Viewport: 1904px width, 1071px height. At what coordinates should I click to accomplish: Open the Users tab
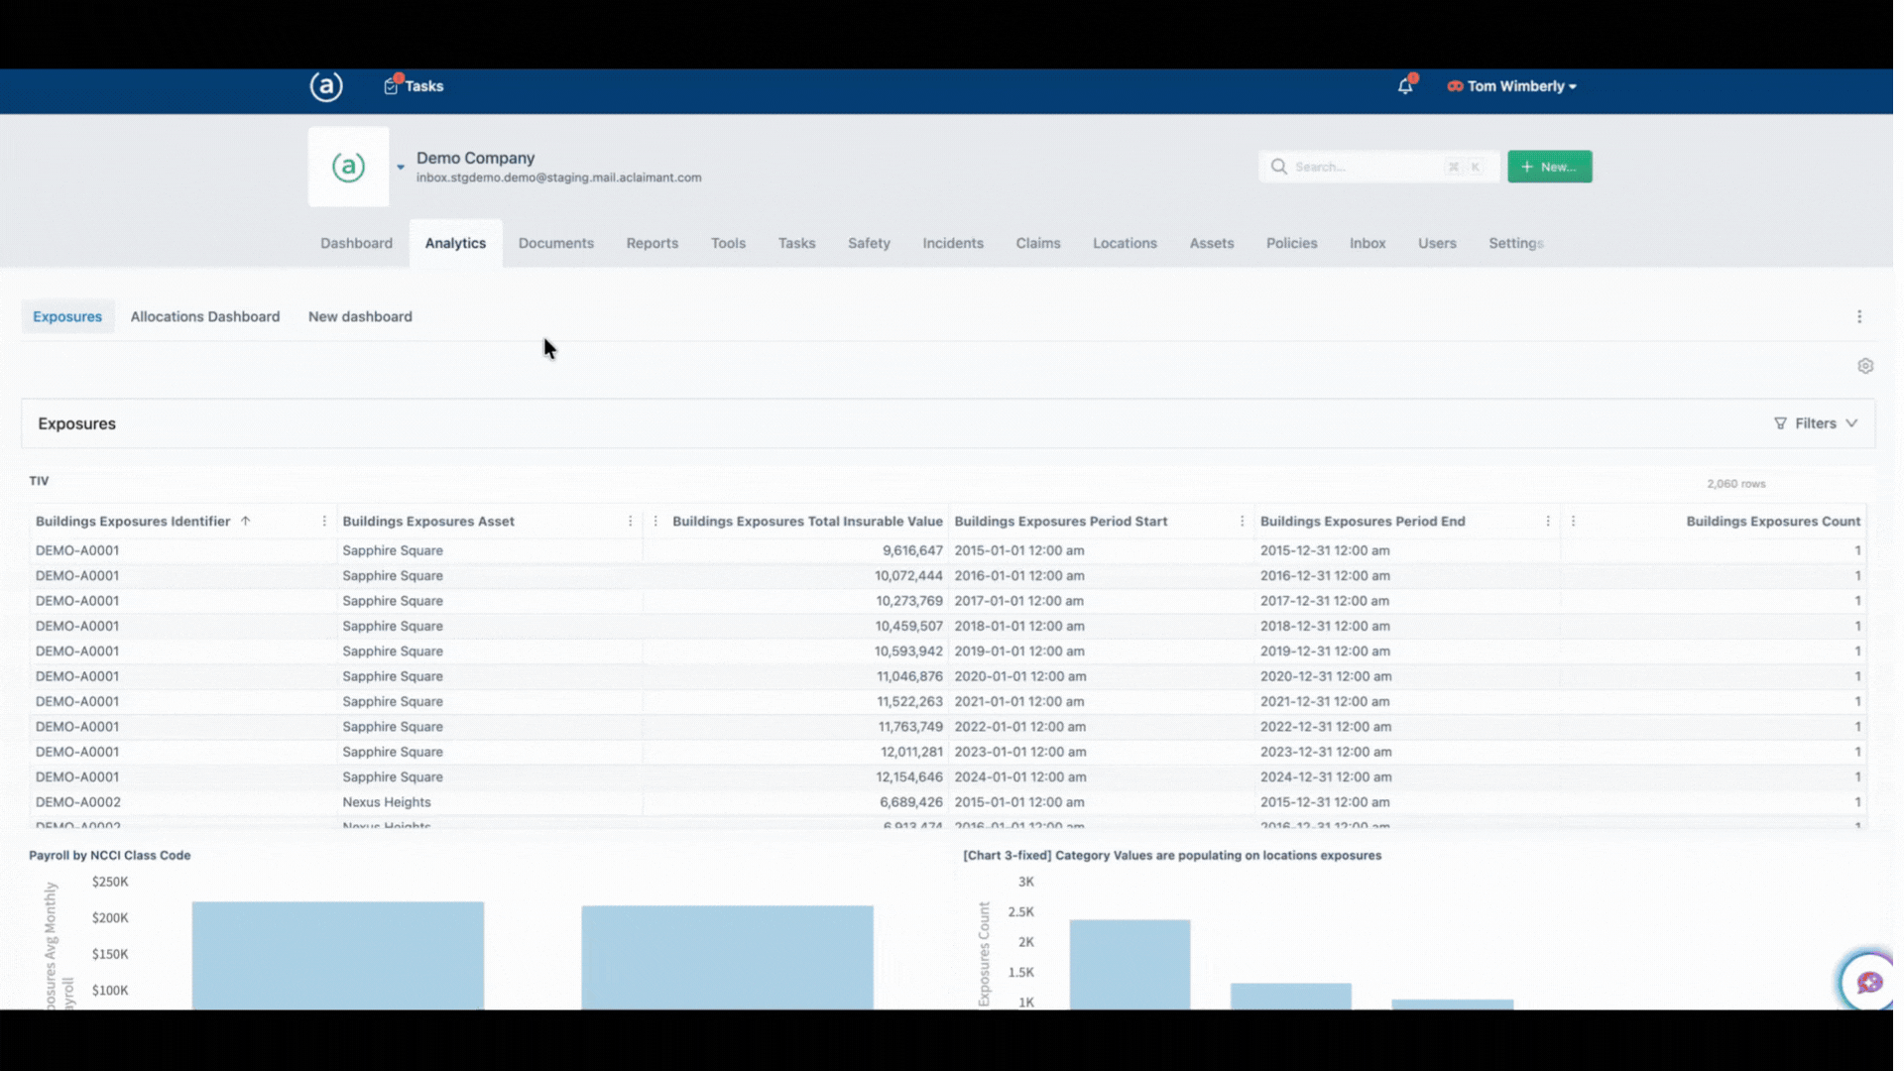point(1436,243)
